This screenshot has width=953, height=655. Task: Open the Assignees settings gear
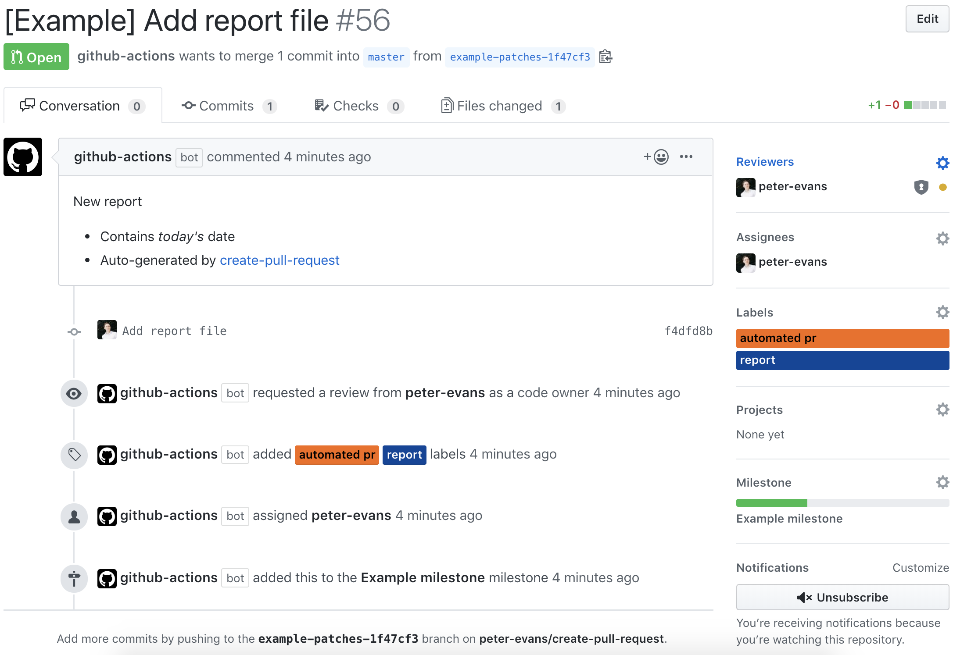pyautogui.click(x=942, y=238)
